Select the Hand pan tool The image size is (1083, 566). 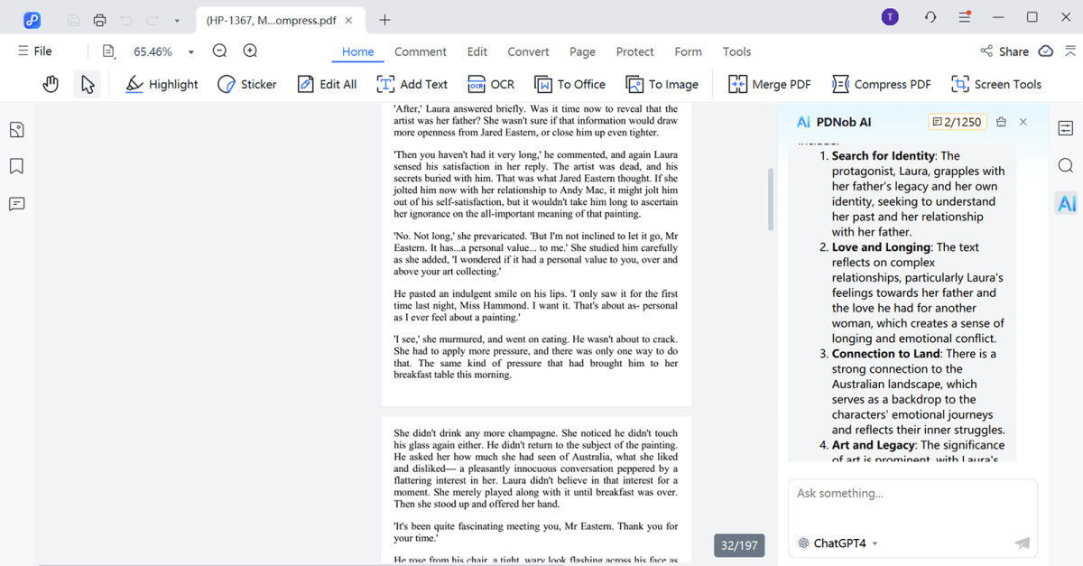(x=51, y=84)
